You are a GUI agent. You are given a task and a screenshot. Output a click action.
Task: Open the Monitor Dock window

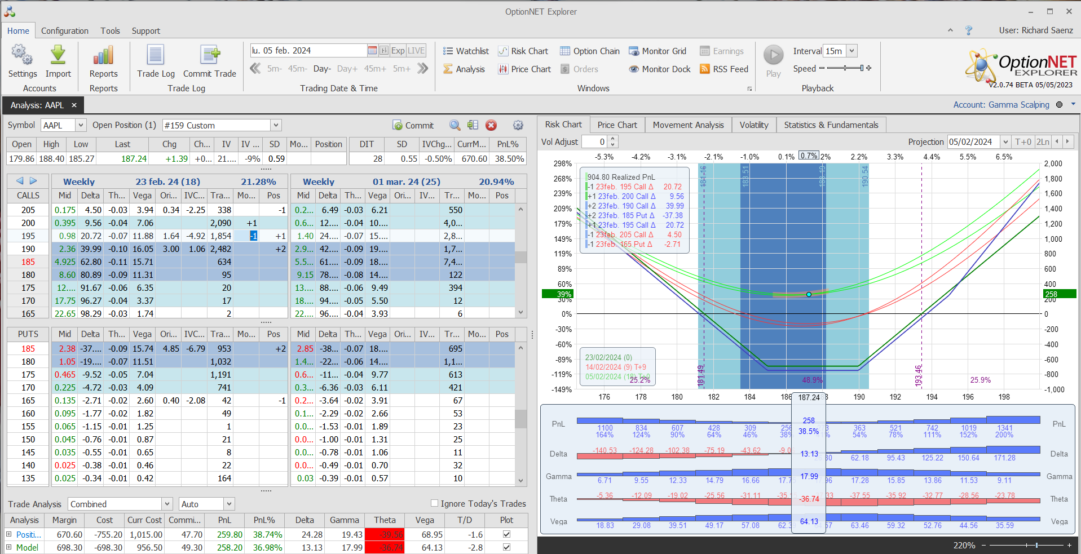660,69
